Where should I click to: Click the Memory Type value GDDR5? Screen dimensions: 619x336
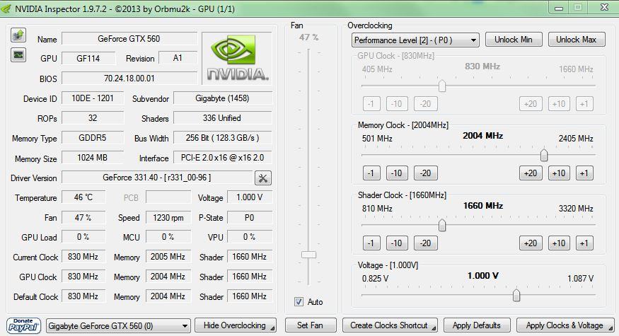(93, 138)
